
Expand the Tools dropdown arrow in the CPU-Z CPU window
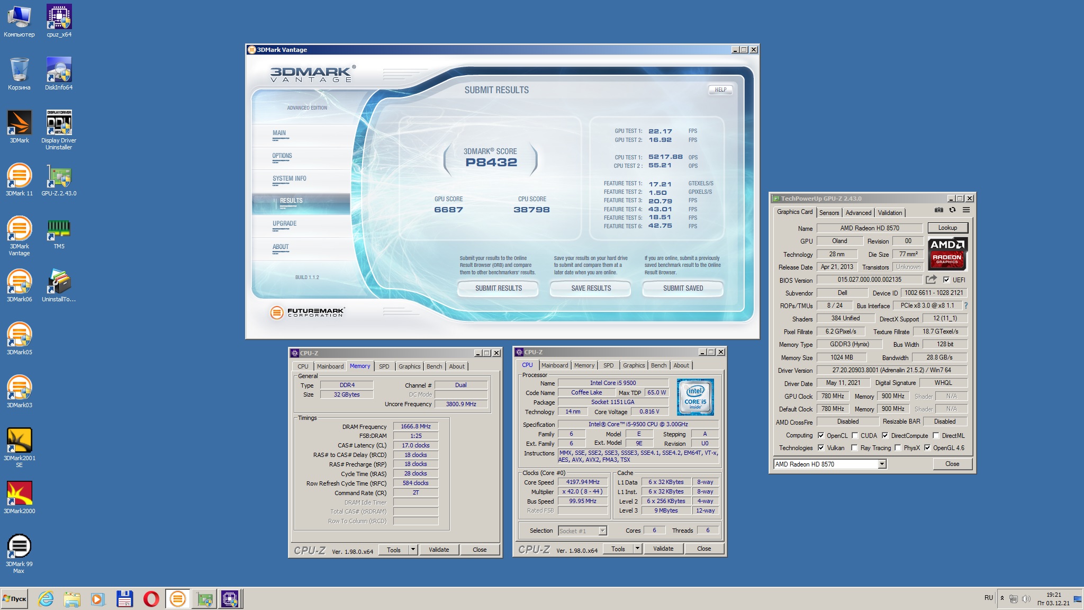(x=637, y=549)
